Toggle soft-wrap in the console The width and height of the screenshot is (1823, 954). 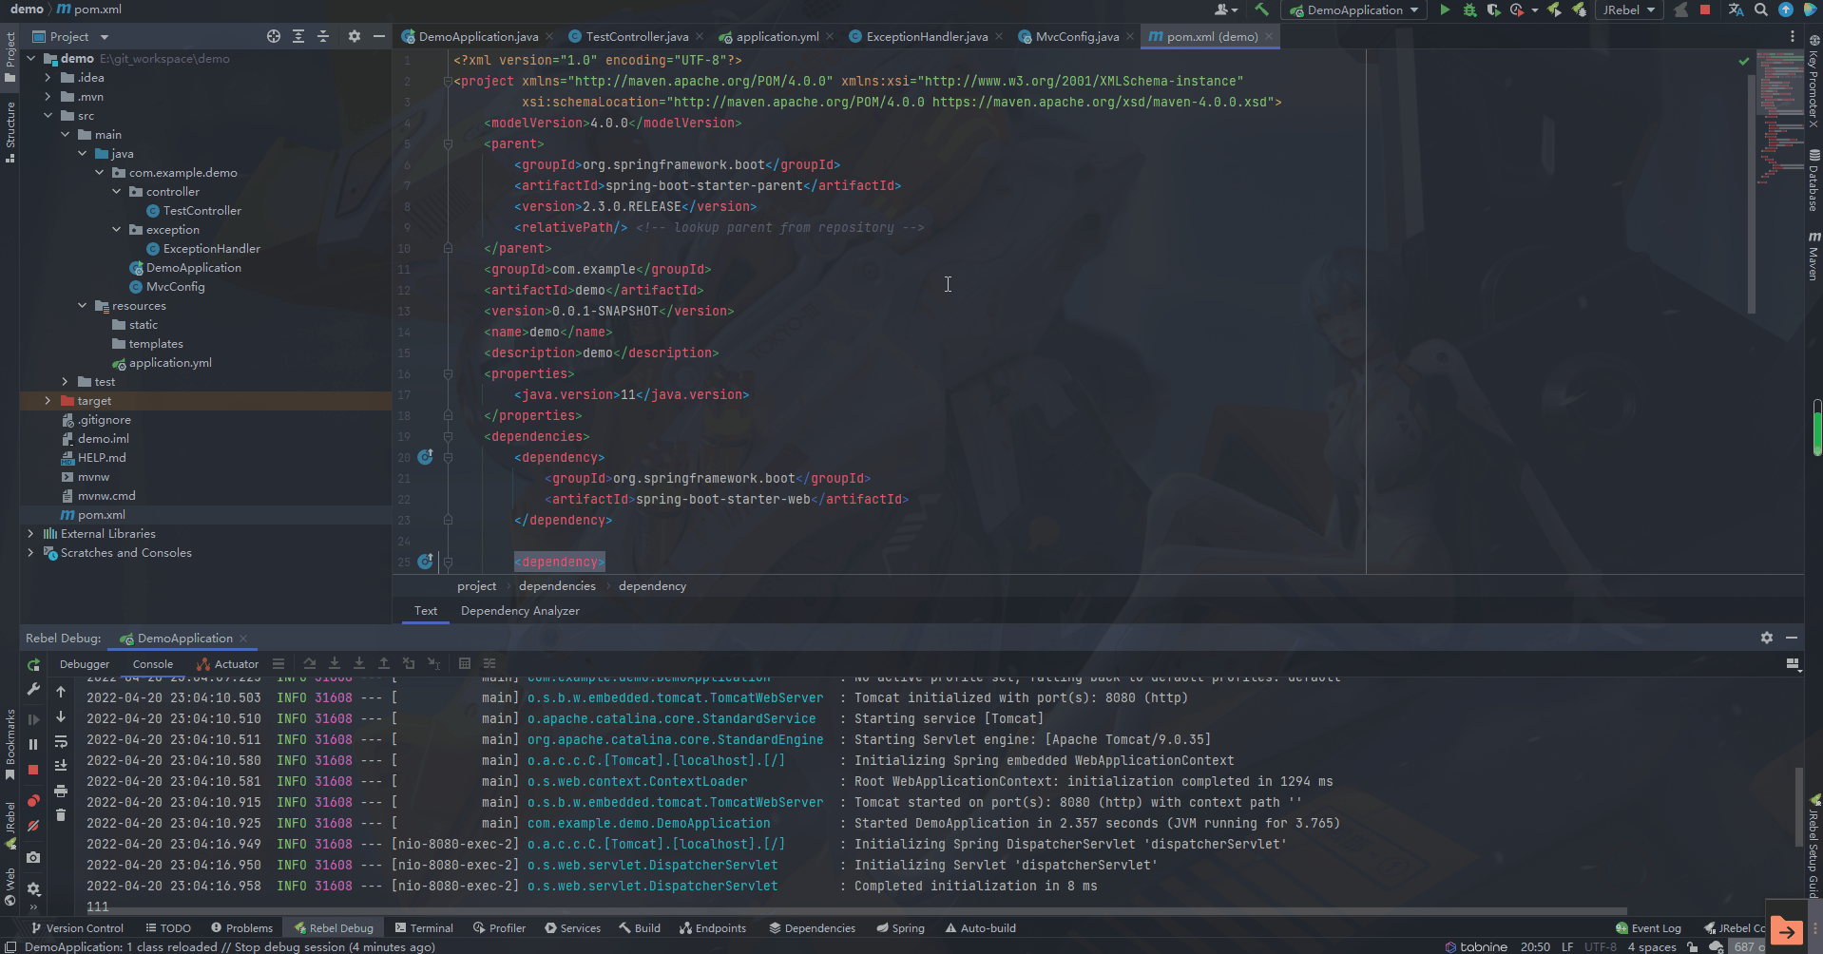coord(61,741)
